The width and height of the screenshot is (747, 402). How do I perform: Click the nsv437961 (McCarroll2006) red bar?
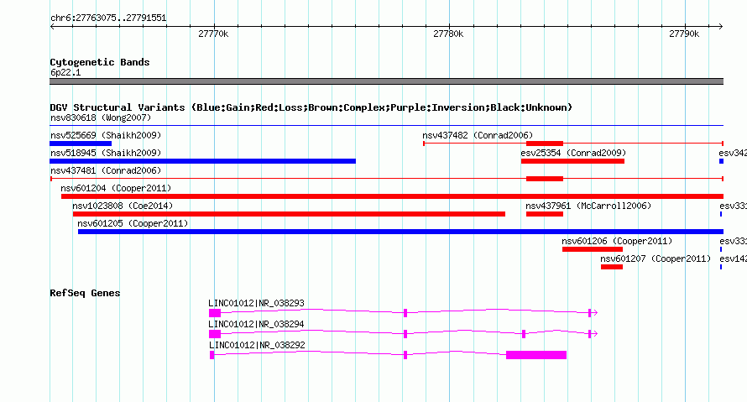[545, 214]
